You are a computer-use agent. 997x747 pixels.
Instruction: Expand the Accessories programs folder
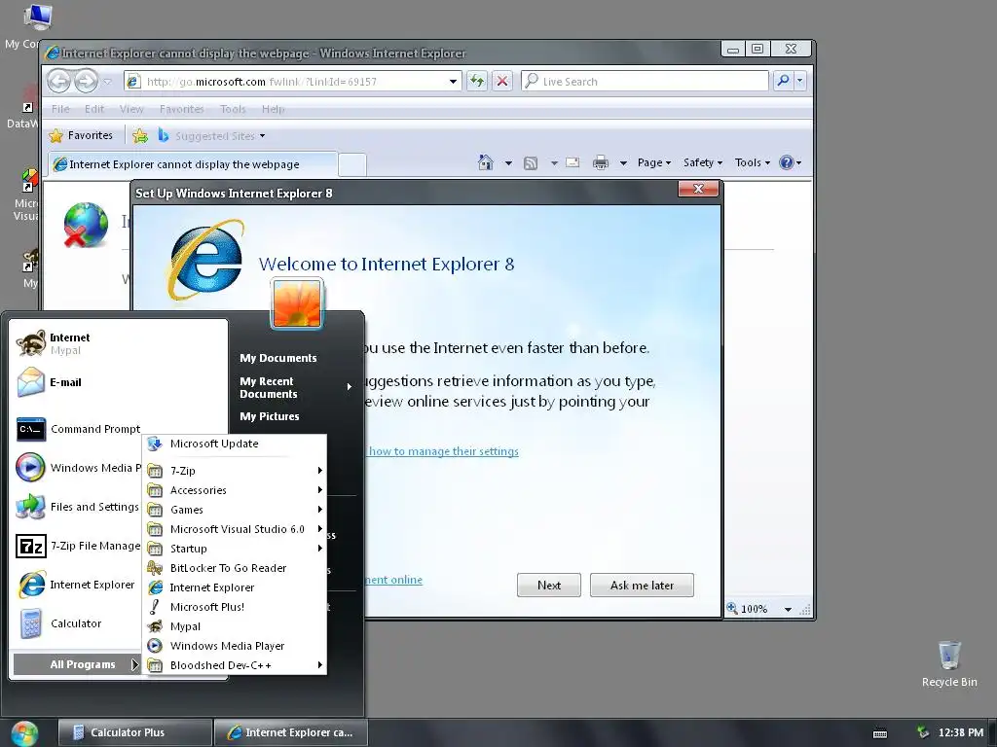(x=235, y=490)
